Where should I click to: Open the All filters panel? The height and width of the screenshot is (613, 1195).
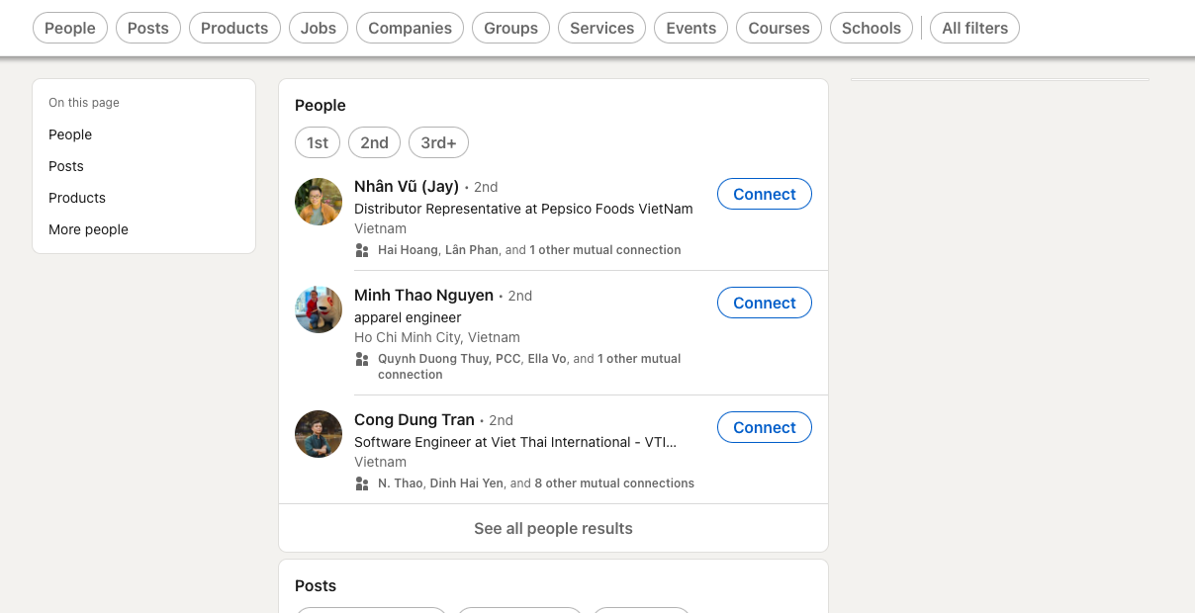point(974,28)
